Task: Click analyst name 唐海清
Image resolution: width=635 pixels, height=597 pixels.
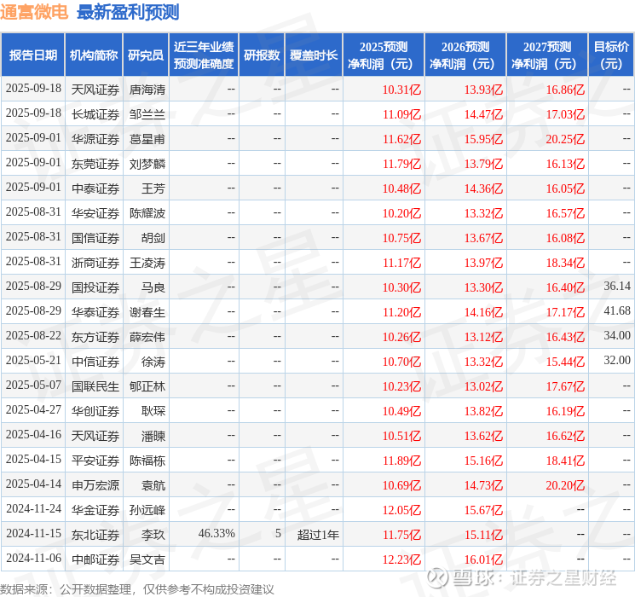Action: pyautogui.click(x=147, y=90)
